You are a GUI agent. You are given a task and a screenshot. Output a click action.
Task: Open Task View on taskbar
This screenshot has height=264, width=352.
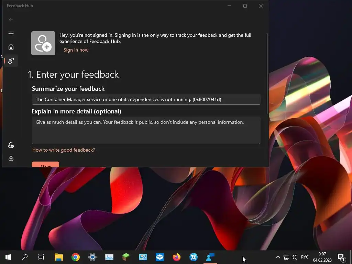[41, 257]
